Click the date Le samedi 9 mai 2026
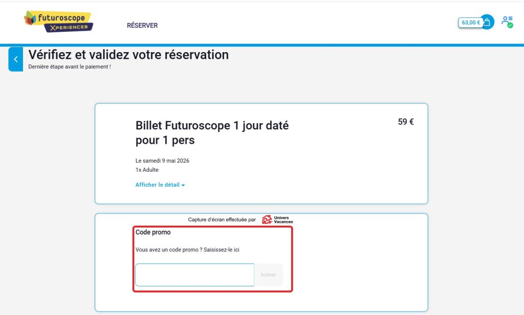524x315 pixels. pyautogui.click(x=162, y=161)
